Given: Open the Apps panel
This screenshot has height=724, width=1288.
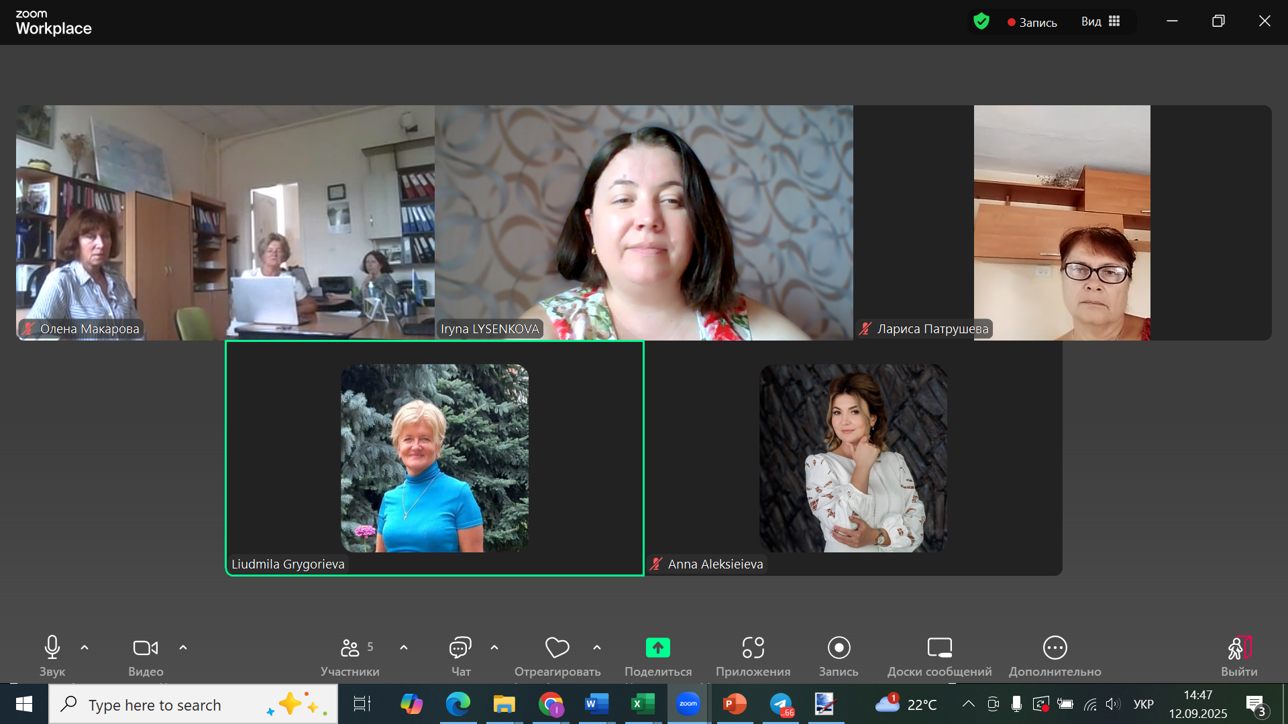Looking at the screenshot, I should (753, 648).
